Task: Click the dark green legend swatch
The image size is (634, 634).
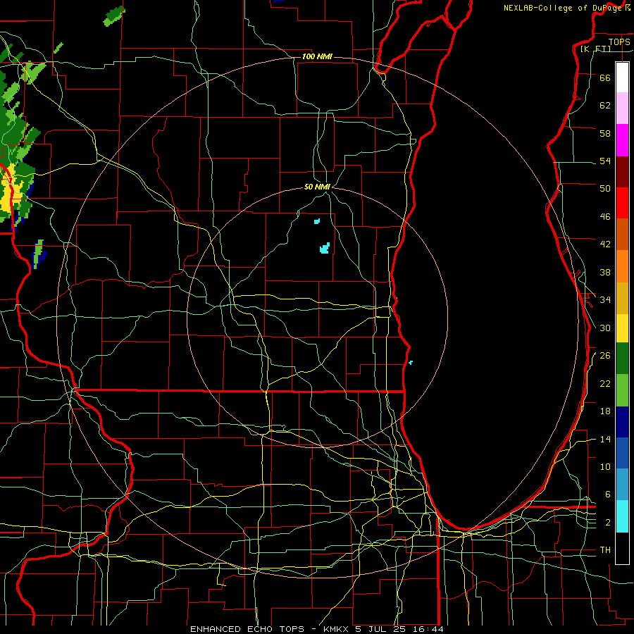Action: click(x=622, y=359)
